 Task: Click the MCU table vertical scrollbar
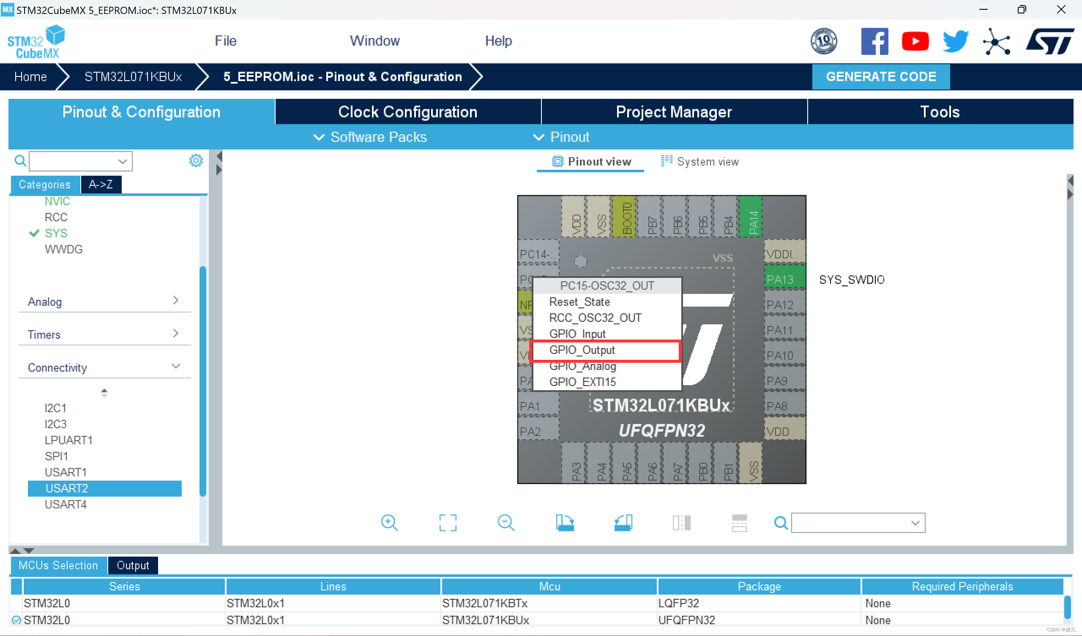tap(1067, 606)
